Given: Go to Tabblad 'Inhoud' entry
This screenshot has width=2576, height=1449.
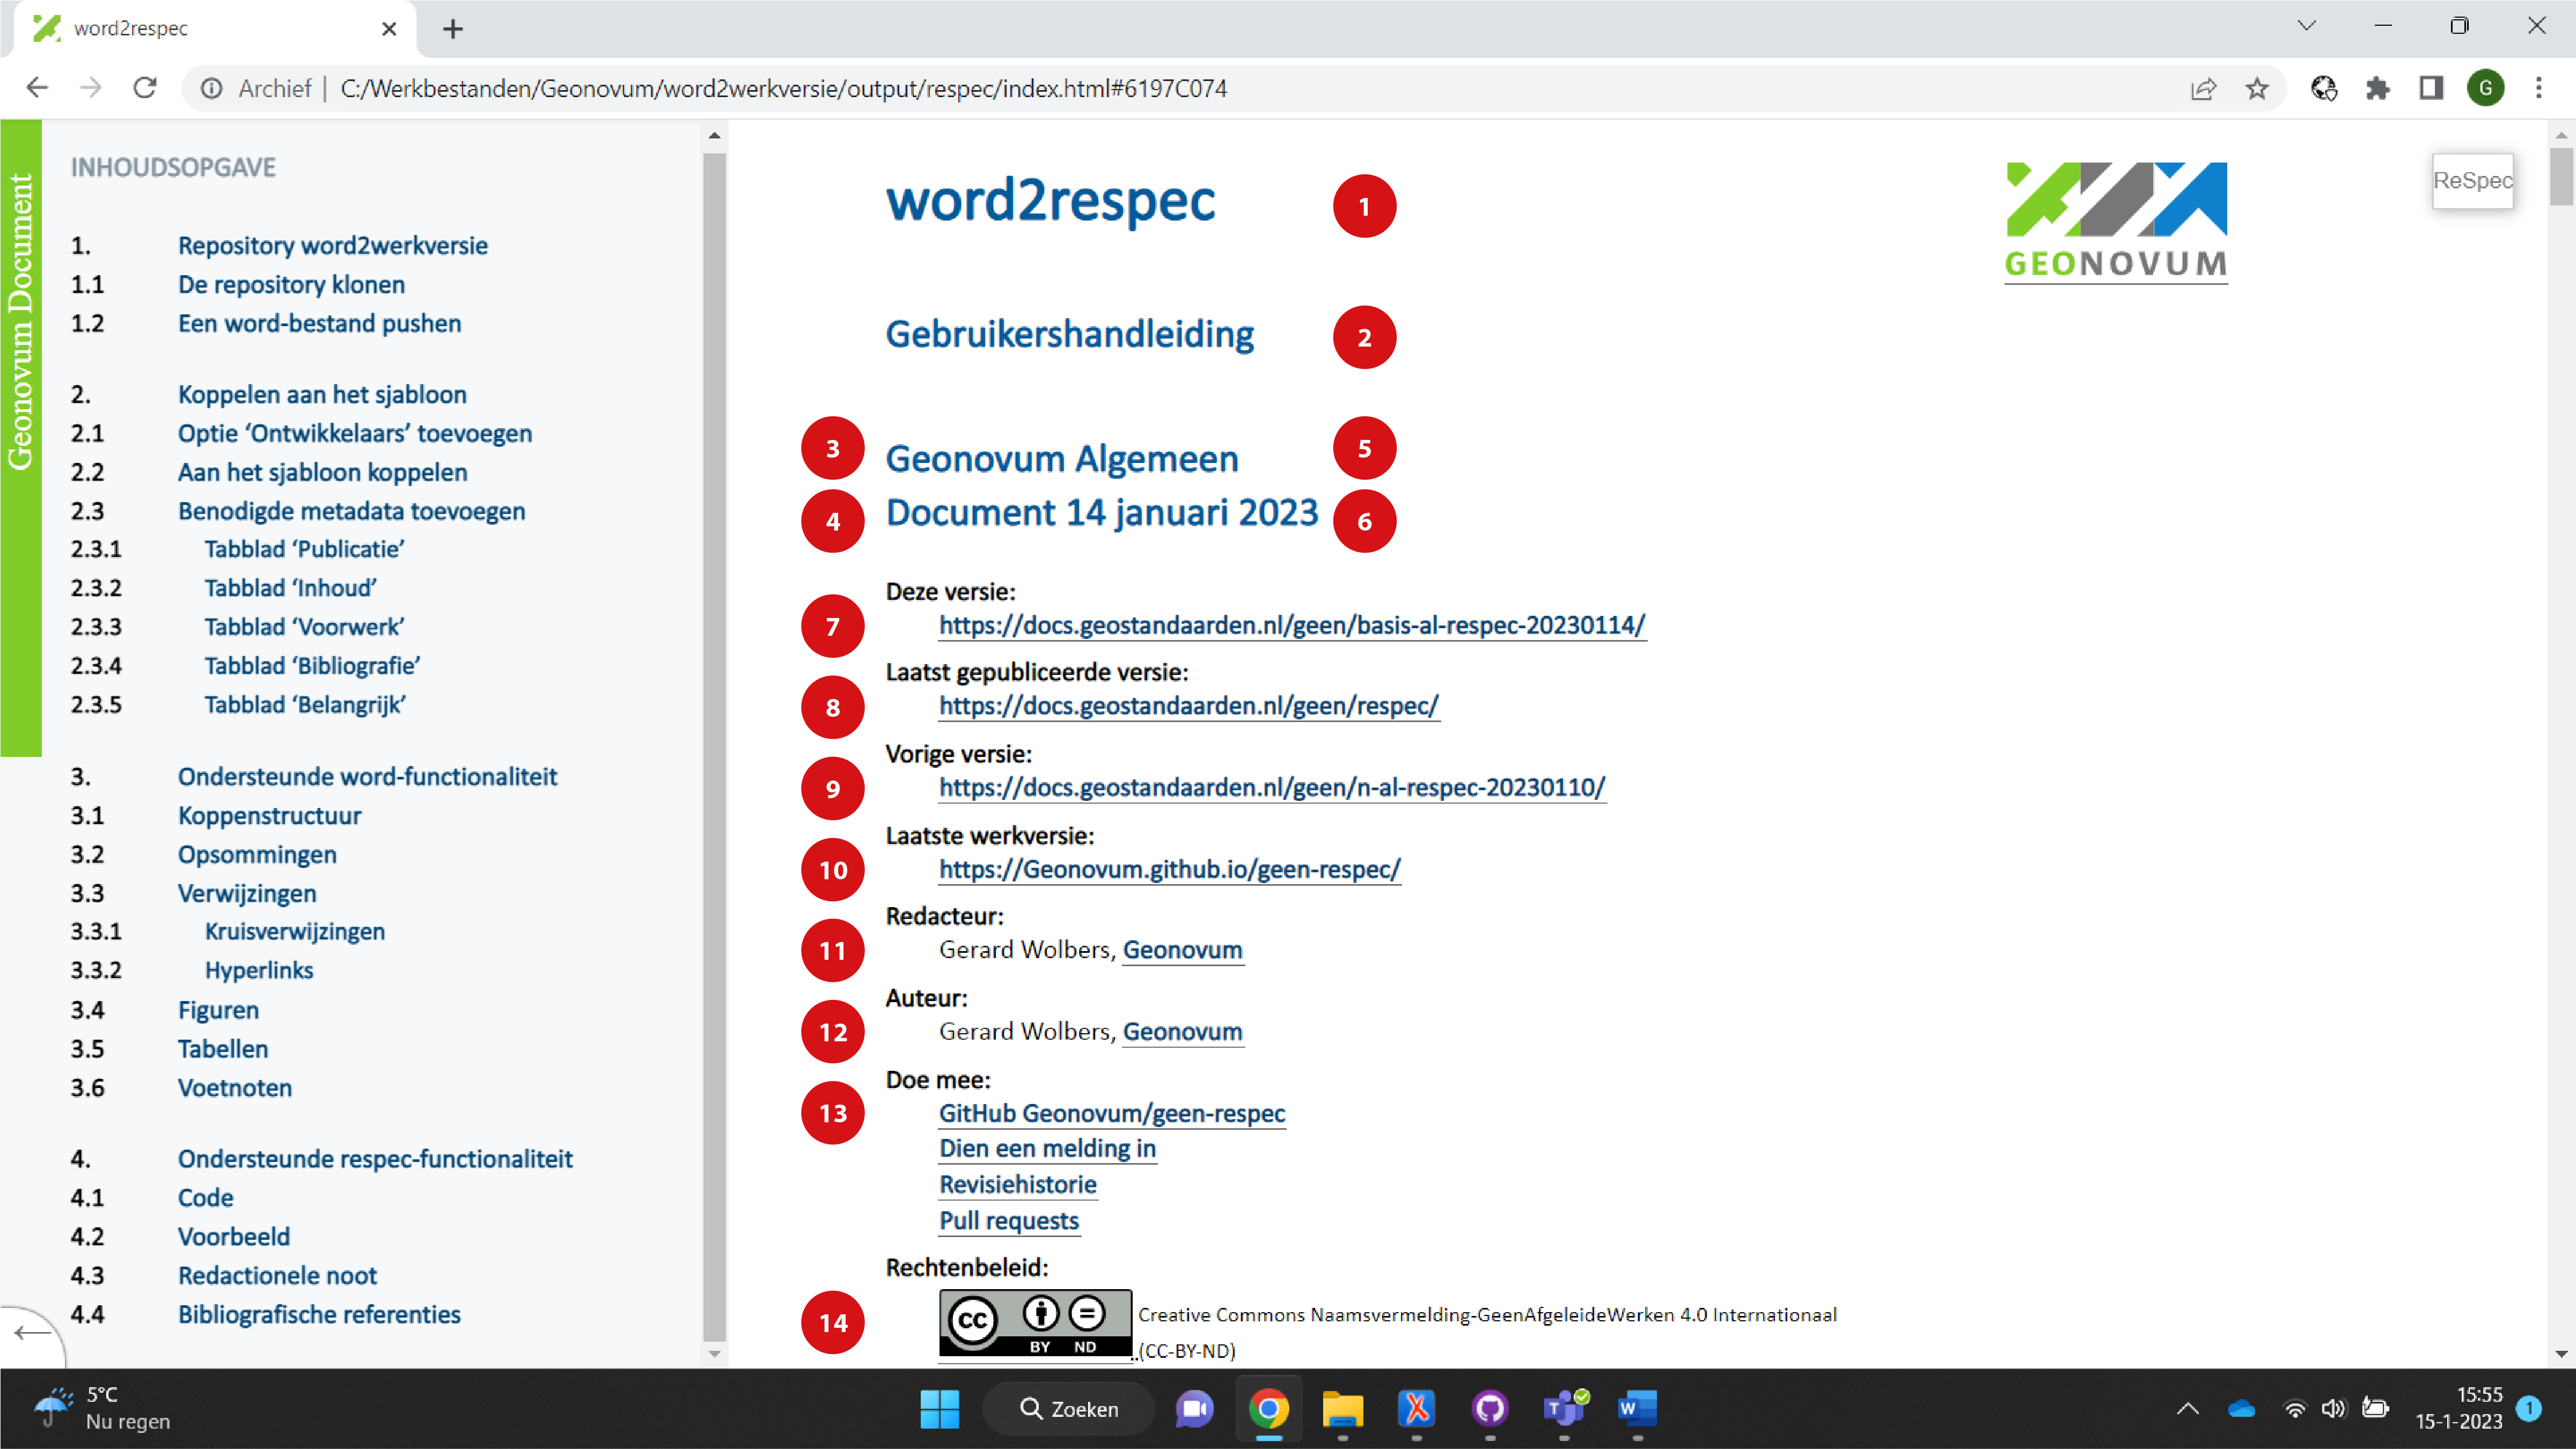Looking at the screenshot, I should pyautogui.click(x=290, y=588).
